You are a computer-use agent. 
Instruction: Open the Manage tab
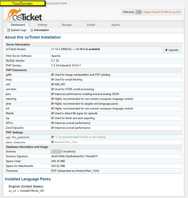67,25
